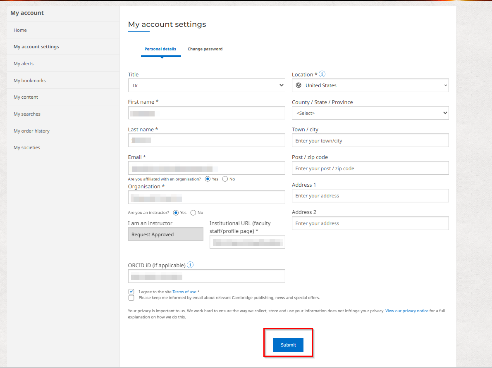Screen dimensions: 492x368
Task: Open the Terms of use link
Action: click(x=184, y=292)
